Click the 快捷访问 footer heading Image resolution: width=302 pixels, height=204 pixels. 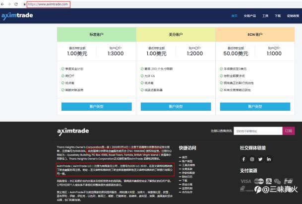click(187, 148)
